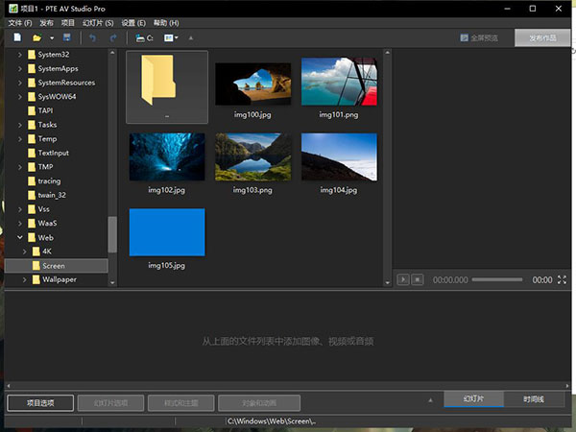This screenshot has height=432, width=576.
Task: Click the New project icon in toolbar
Action: pyautogui.click(x=17, y=37)
